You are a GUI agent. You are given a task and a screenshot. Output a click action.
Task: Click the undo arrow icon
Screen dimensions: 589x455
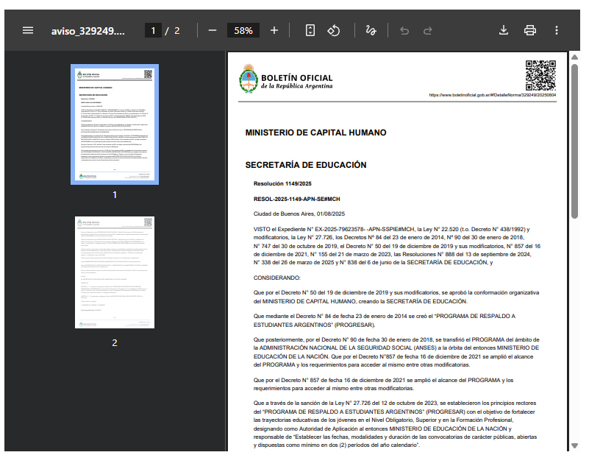(x=404, y=30)
